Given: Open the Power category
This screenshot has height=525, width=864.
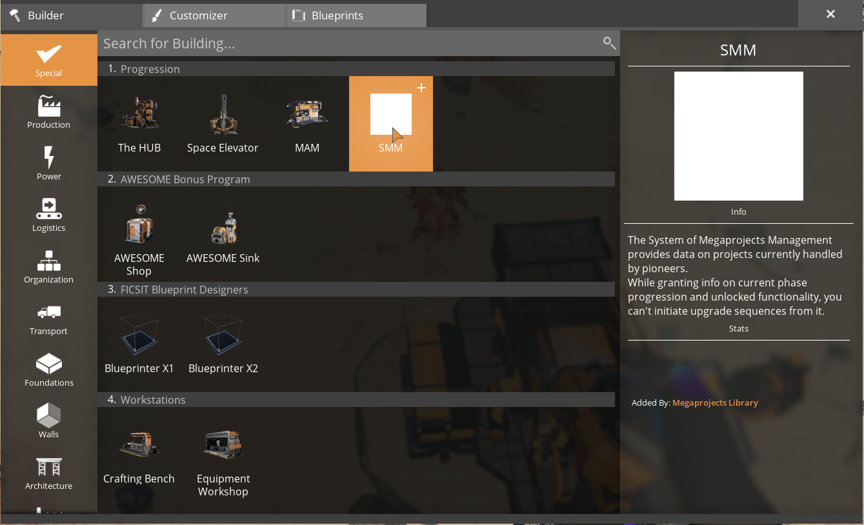Looking at the screenshot, I should coord(49,163).
